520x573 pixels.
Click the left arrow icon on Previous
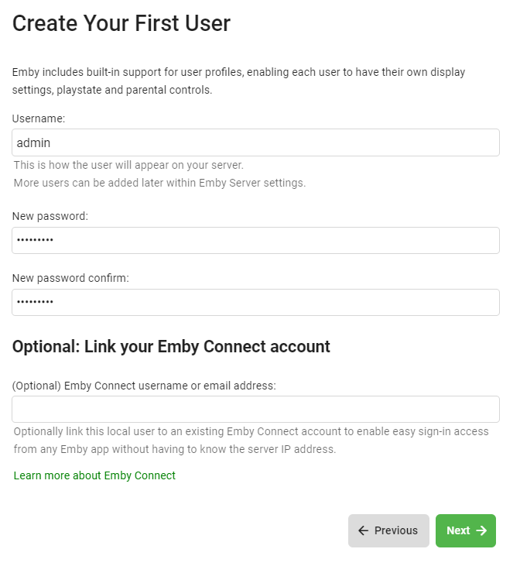(x=363, y=530)
